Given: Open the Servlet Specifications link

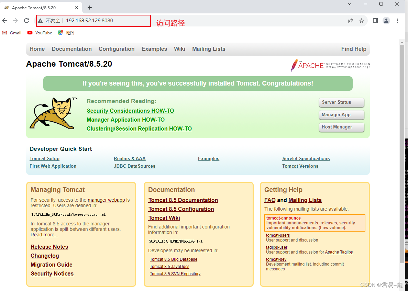Looking at the screenshot, I should [x=306, y=159].
